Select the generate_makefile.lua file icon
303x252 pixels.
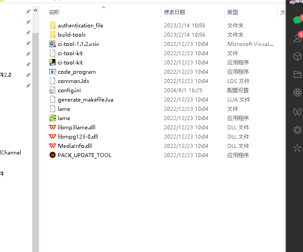(x=53, y=99)
